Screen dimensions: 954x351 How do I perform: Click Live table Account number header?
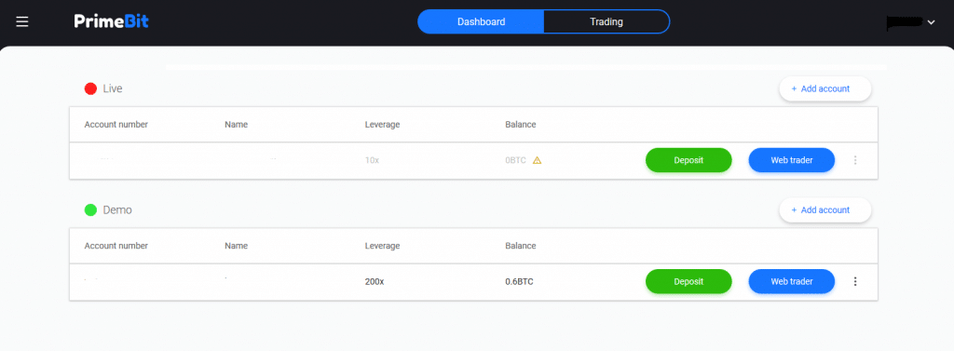(116, 125)
